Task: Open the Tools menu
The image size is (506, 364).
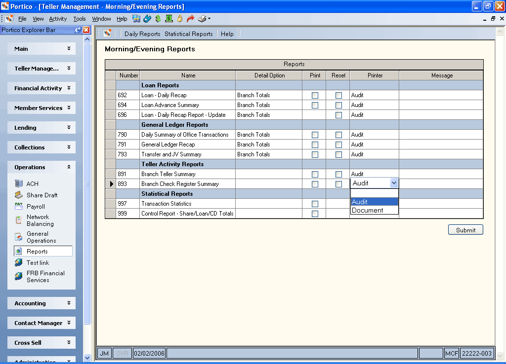Action: point(80,19)
